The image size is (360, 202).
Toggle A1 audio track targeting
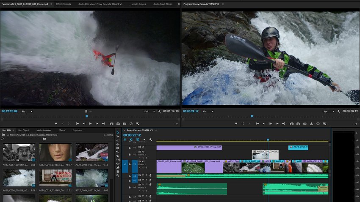pos(135,176)
